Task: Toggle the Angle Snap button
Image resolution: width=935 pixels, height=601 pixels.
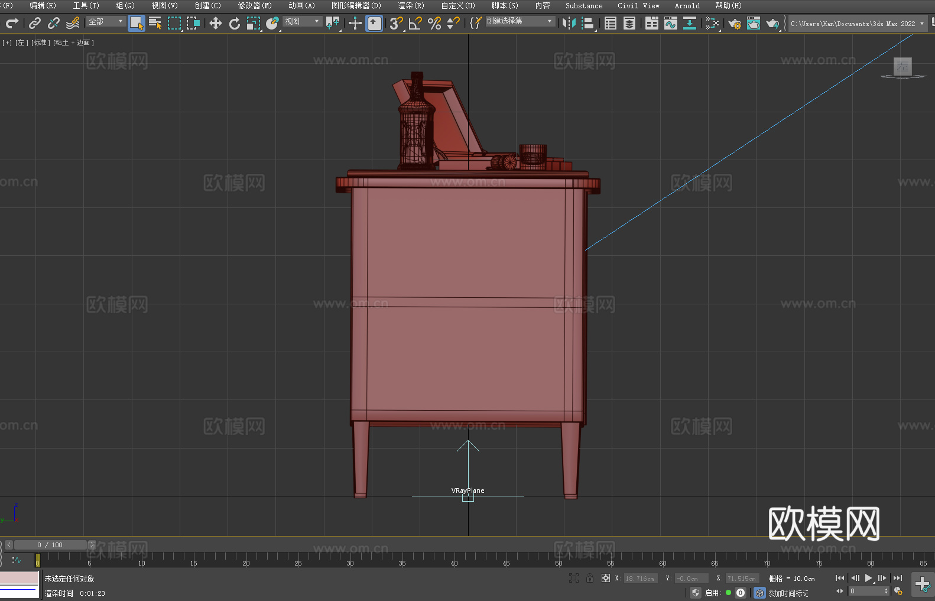Action: 415,23
